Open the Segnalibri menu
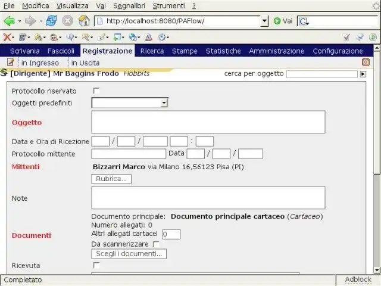 129,5
